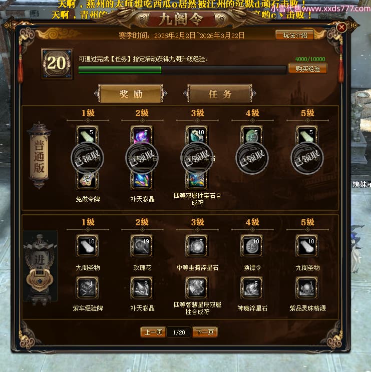This screenshot has width=371, height=372.
Task: Click the level 20 badge
Action: (57, 64)
